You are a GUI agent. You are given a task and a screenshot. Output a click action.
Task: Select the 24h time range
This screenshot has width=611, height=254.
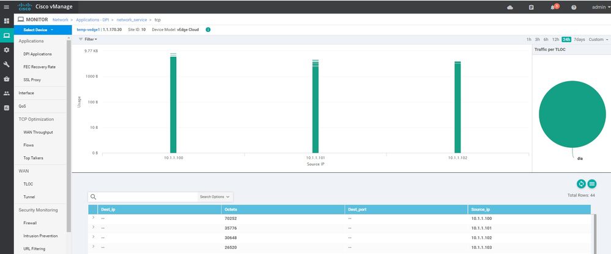point(566,39)
